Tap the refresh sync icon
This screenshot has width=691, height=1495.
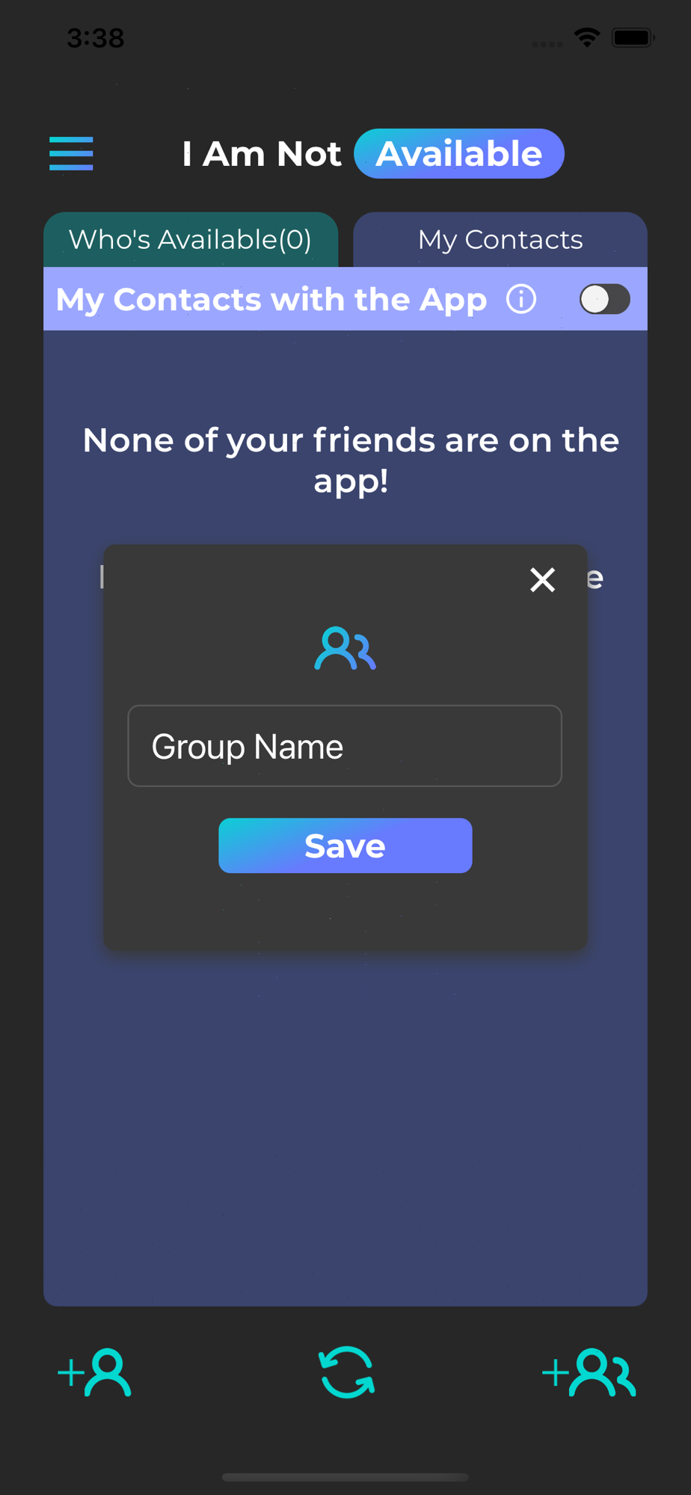(x=347, y=1372)
